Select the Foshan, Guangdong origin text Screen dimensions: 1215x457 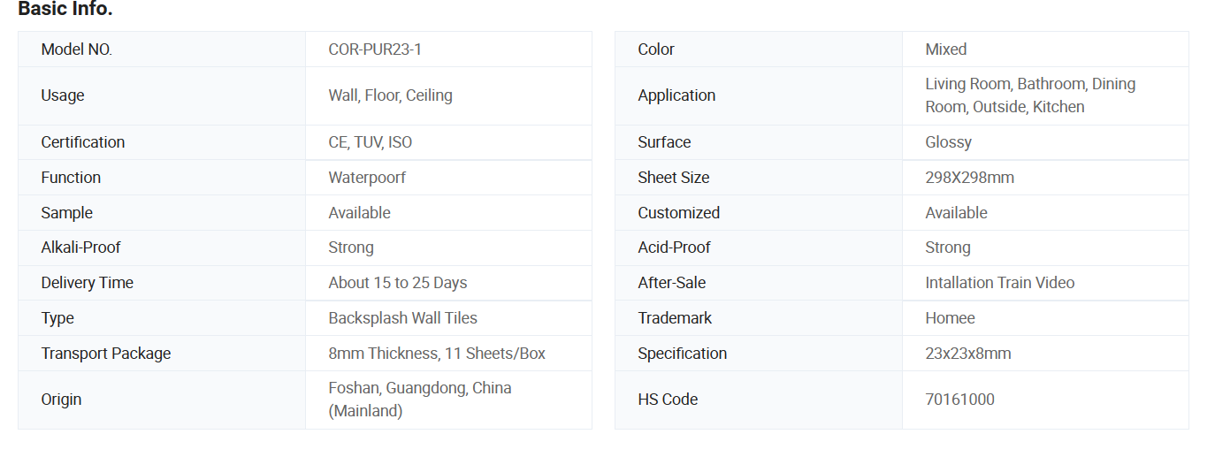click(420, 400)
